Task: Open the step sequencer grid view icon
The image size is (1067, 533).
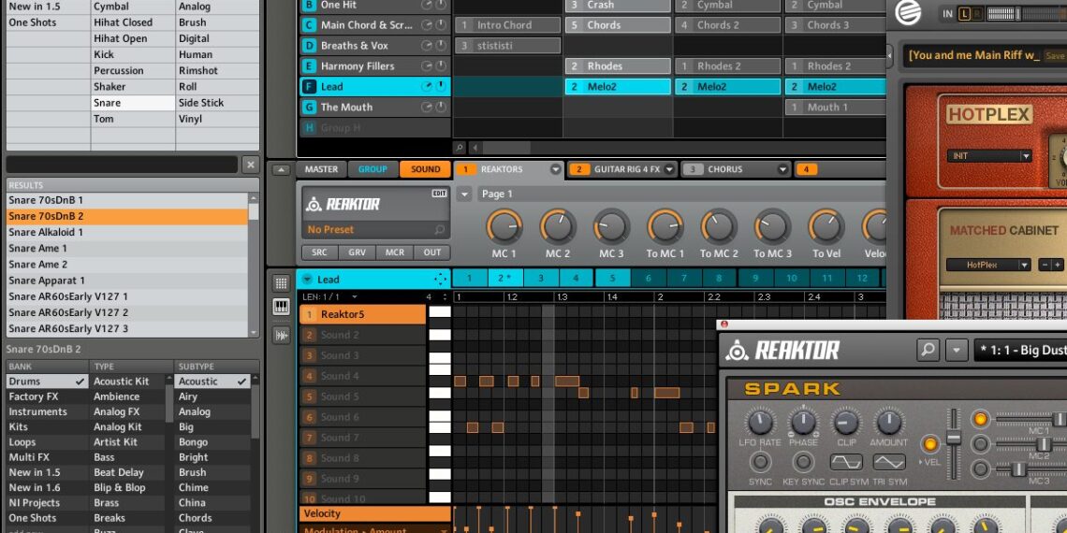Action: point(281,283)
